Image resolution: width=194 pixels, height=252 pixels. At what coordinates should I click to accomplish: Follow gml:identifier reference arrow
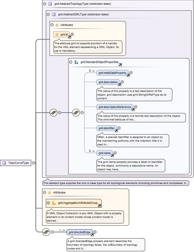click(117, 131)
